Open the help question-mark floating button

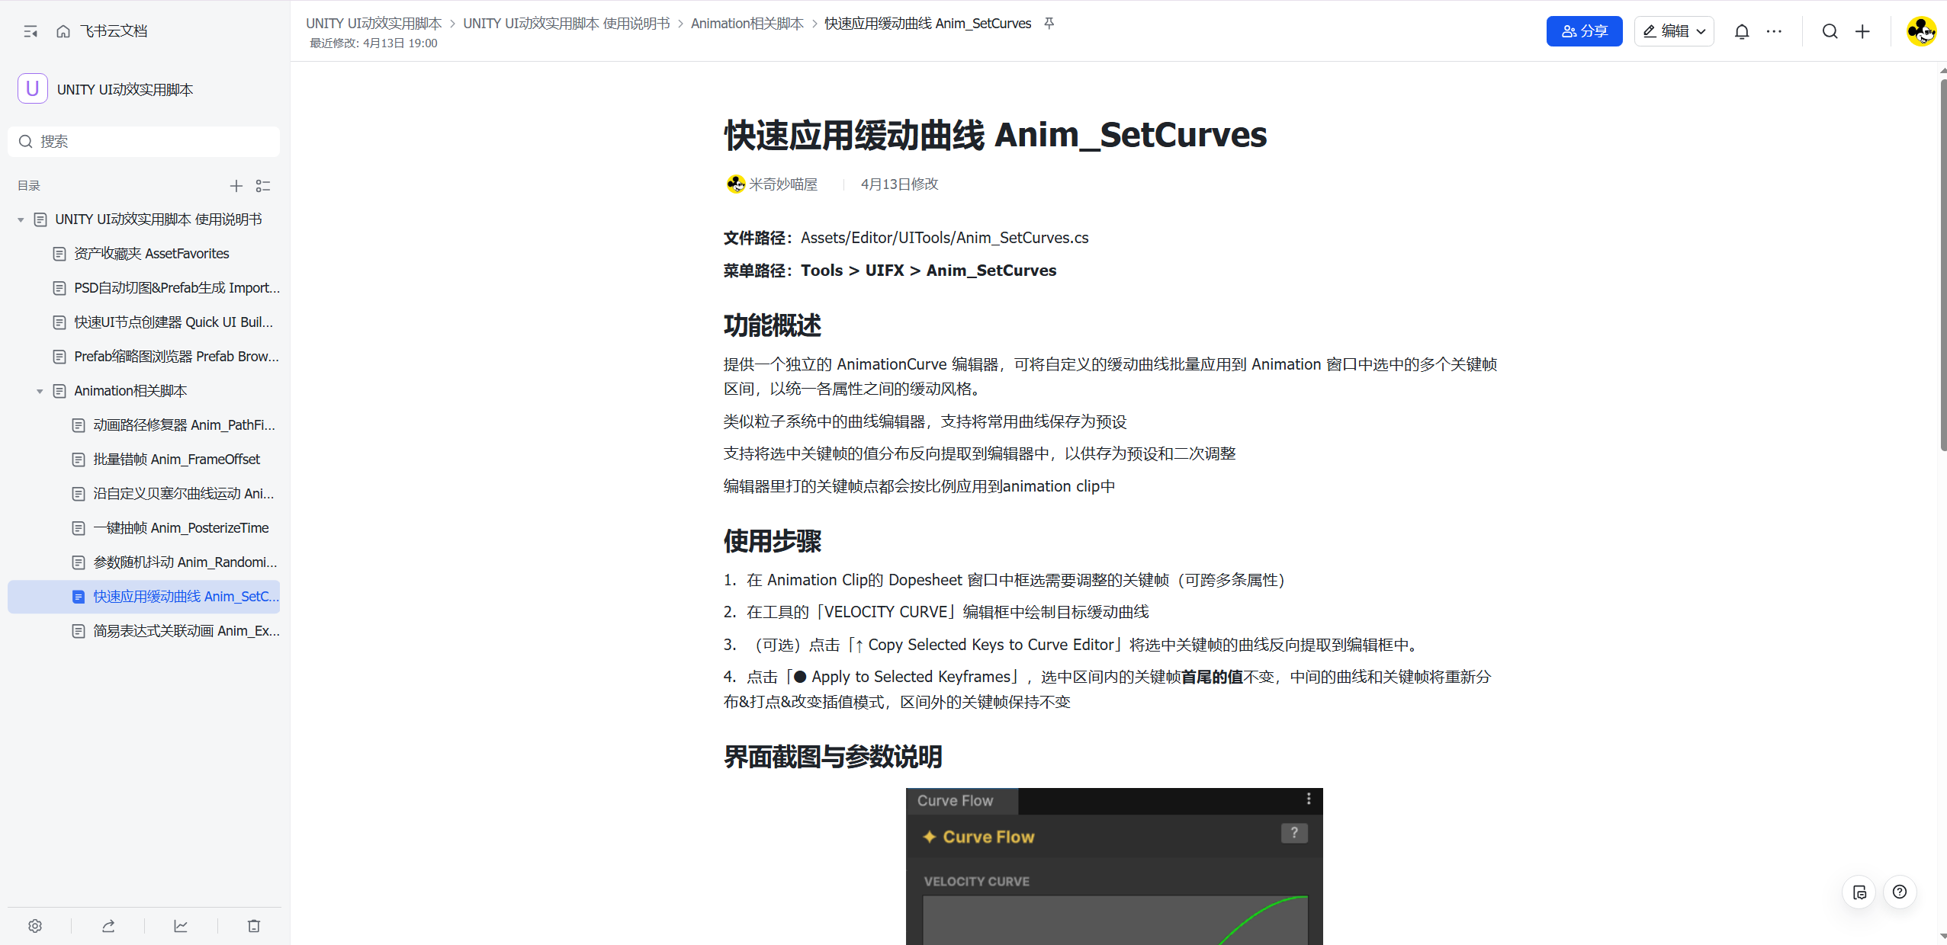pyautogui.click(x=1900, y=892)
